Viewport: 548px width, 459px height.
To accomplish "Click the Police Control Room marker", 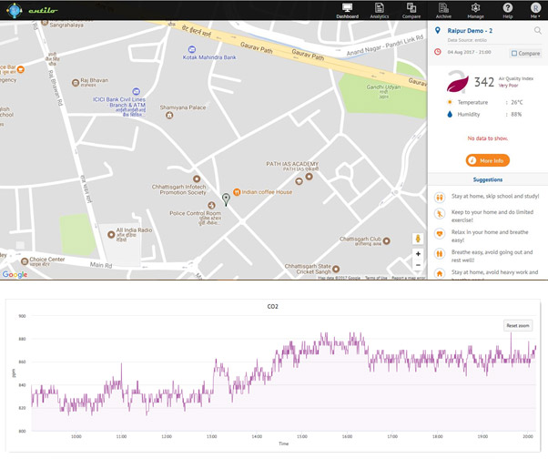I will 211,205.
